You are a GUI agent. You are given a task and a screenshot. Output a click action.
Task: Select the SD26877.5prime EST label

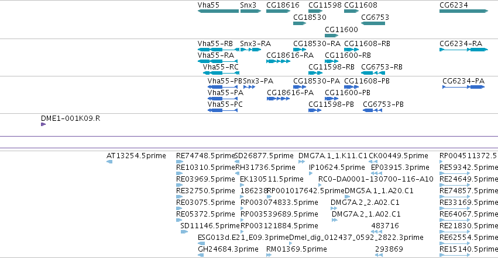click(264, 156)
